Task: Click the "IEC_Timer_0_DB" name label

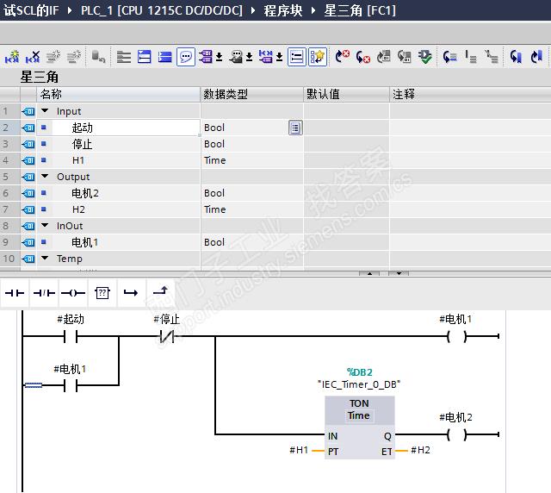Action: point(359,384)
